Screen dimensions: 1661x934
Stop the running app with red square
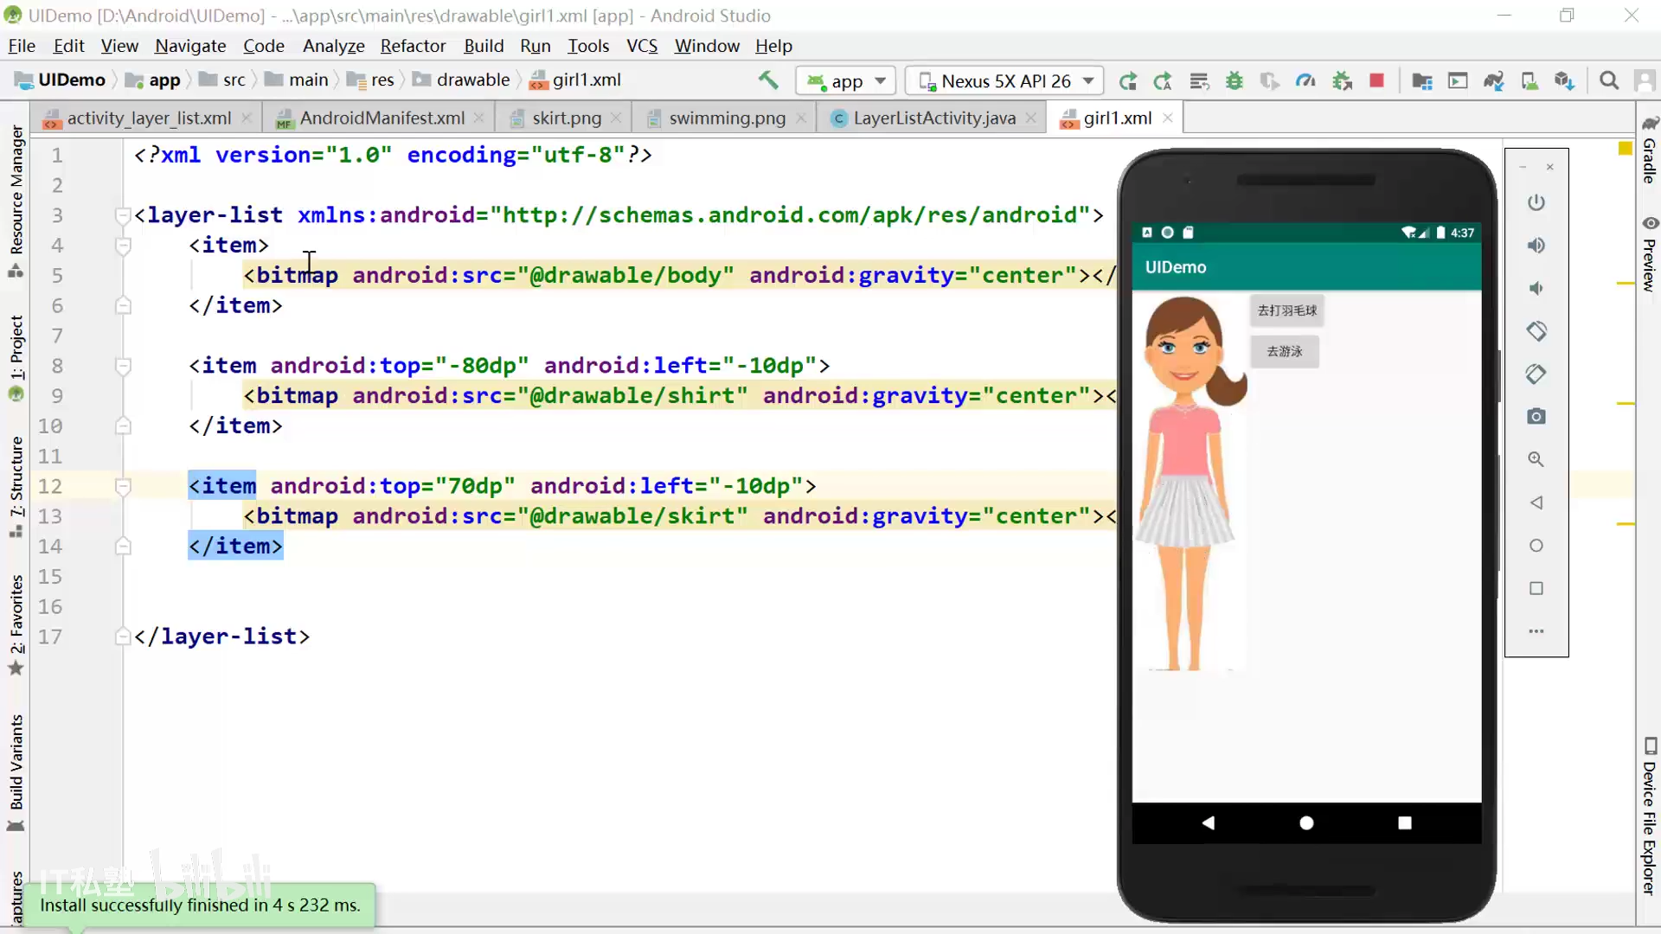[1376, 80]
